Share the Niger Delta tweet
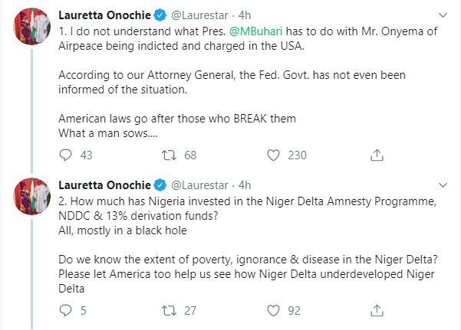461x330 pixels. point(377,311)
